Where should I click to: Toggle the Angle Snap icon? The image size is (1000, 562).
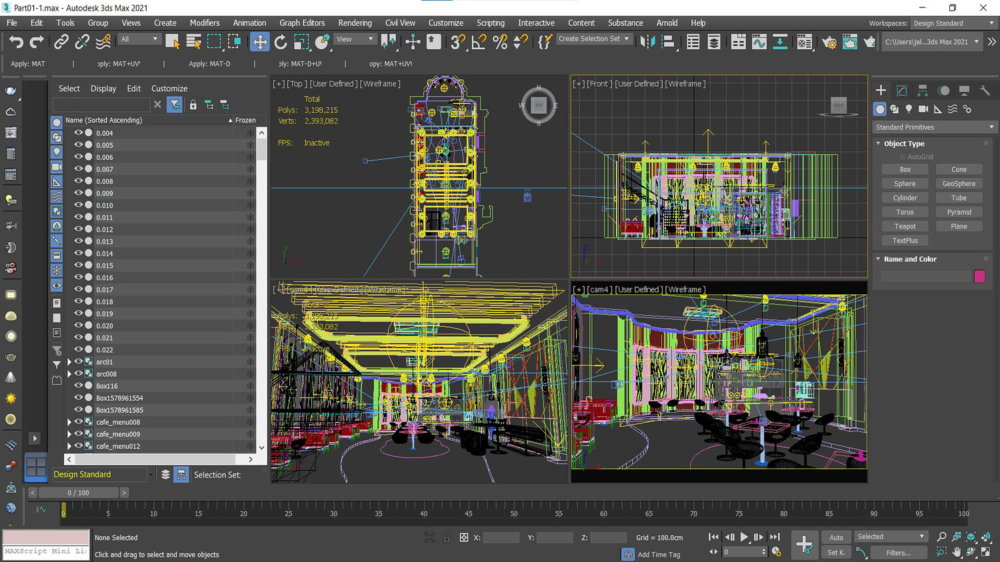click(x=479, y=42)
